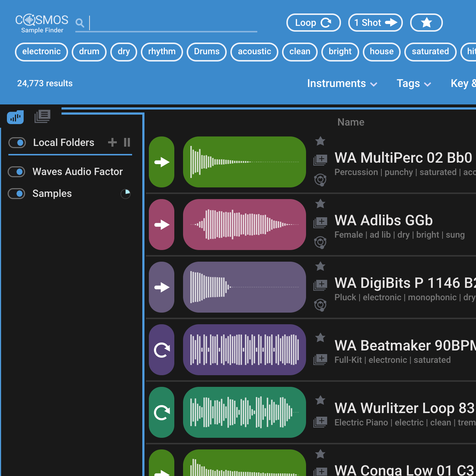Click the WA Wurlitzer Loop waveform
Image resolution: width=476 pixels, height=476 pixels.
[245, 412]
